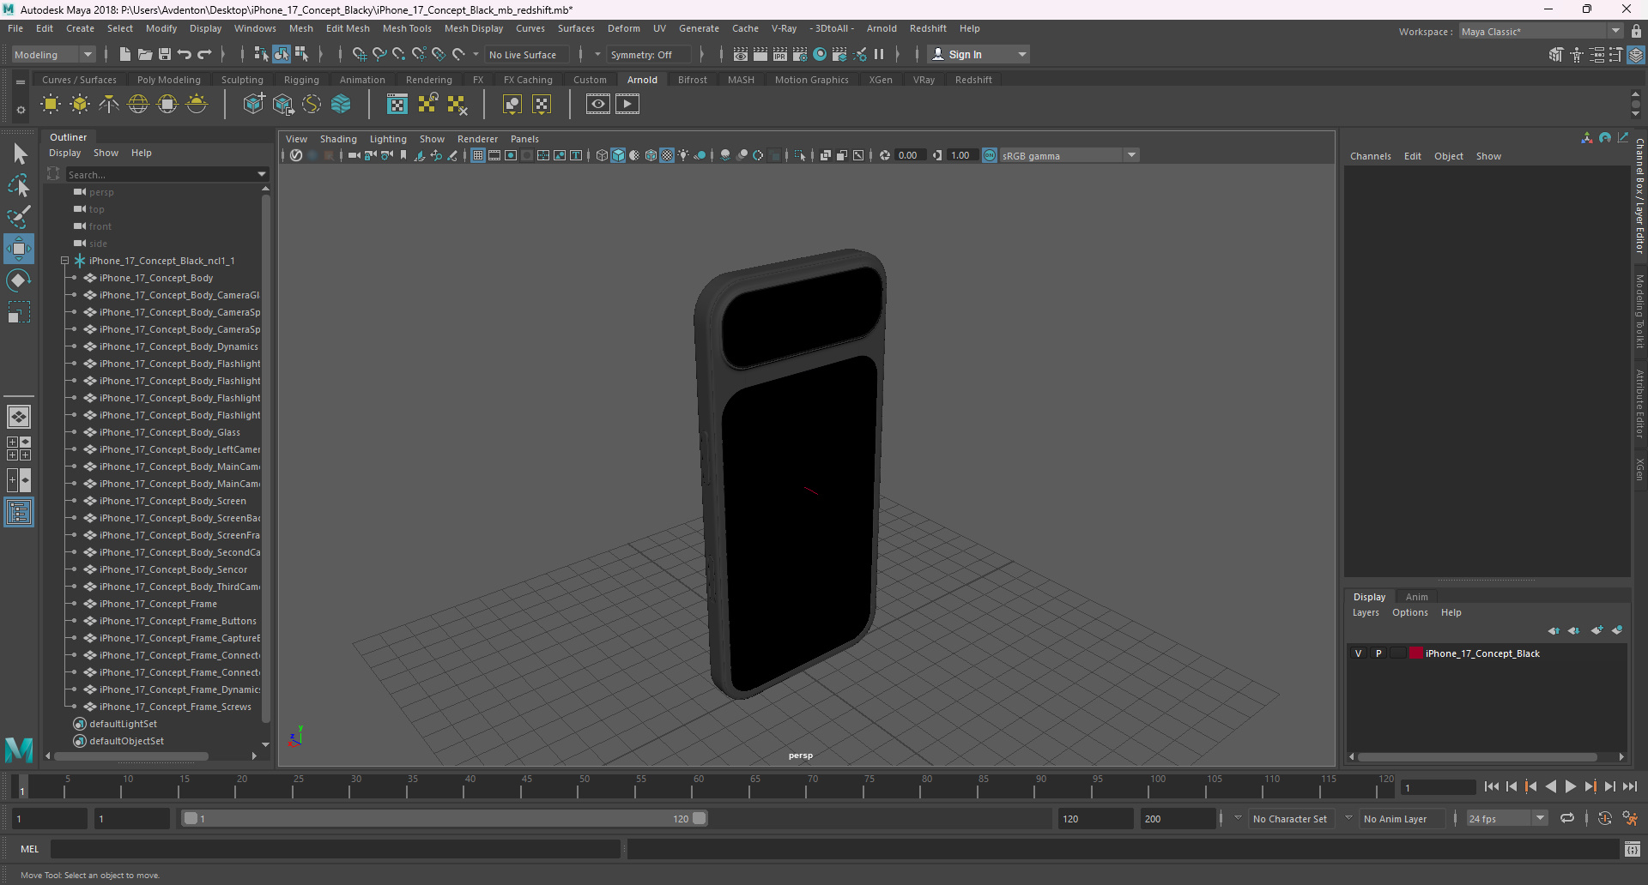Image resolution: width=1648 pixels, height=885 pixels.
Task: Select the Scale tool in toolbox
Action: [x=19, y=312]
